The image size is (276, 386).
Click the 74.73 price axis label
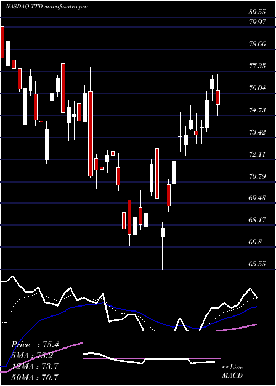(257, 110)
